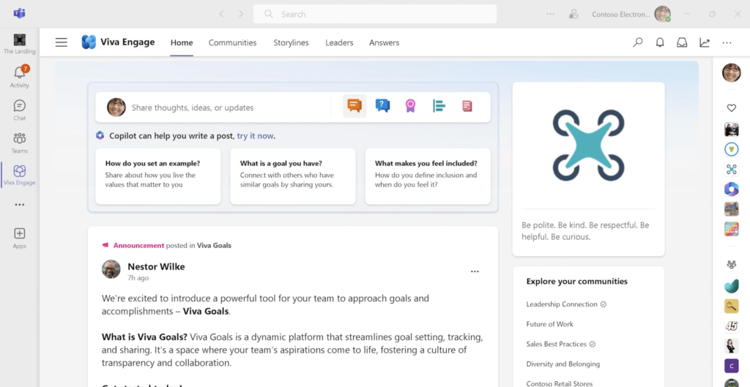The width and height of the screenshot is (750, 387).
Task: Open user avatar atop right rail
Action: (732, 72)
